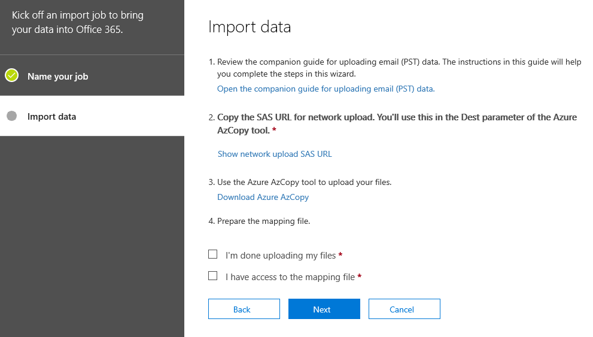
Task: Tick the mapping file access checkbox
Action: 213,276
